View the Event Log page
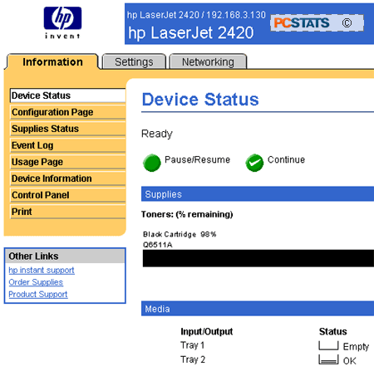 point(68,145)
